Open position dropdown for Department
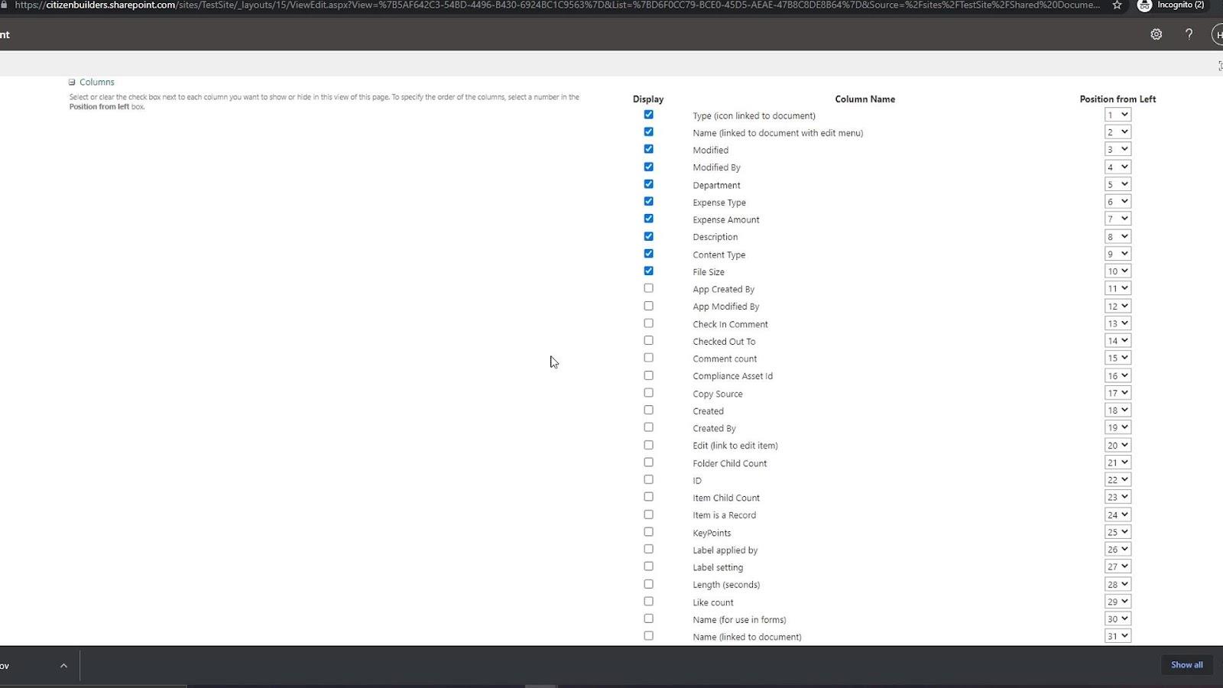 click(1118, 184)
